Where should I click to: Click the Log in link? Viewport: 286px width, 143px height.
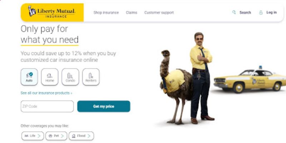pyautogui.click(x=271, y=13)
